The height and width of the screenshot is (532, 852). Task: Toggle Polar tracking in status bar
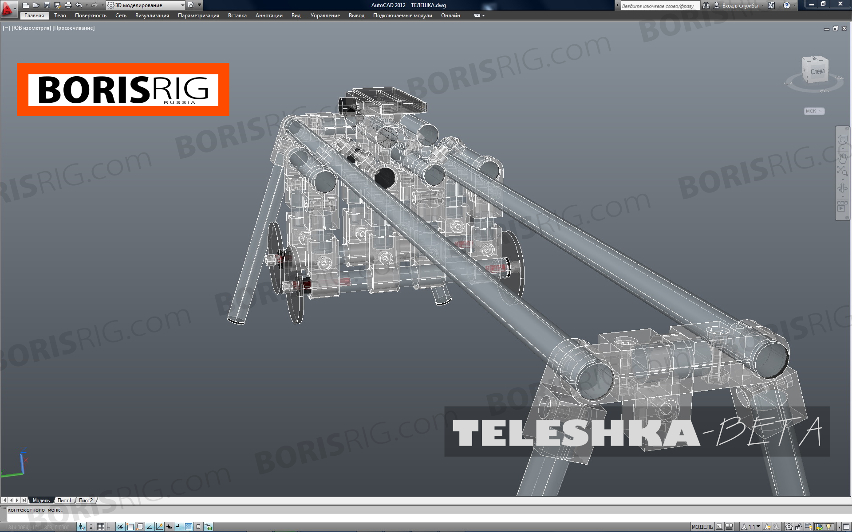(x=120, y=527)
